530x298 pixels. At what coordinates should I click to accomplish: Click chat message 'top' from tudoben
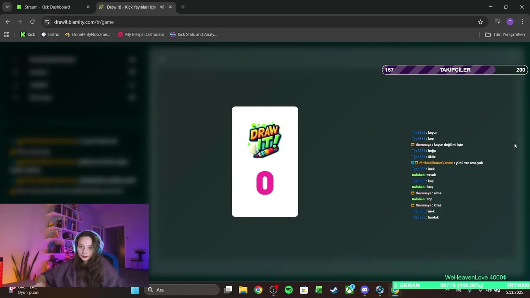click(430, 199)
